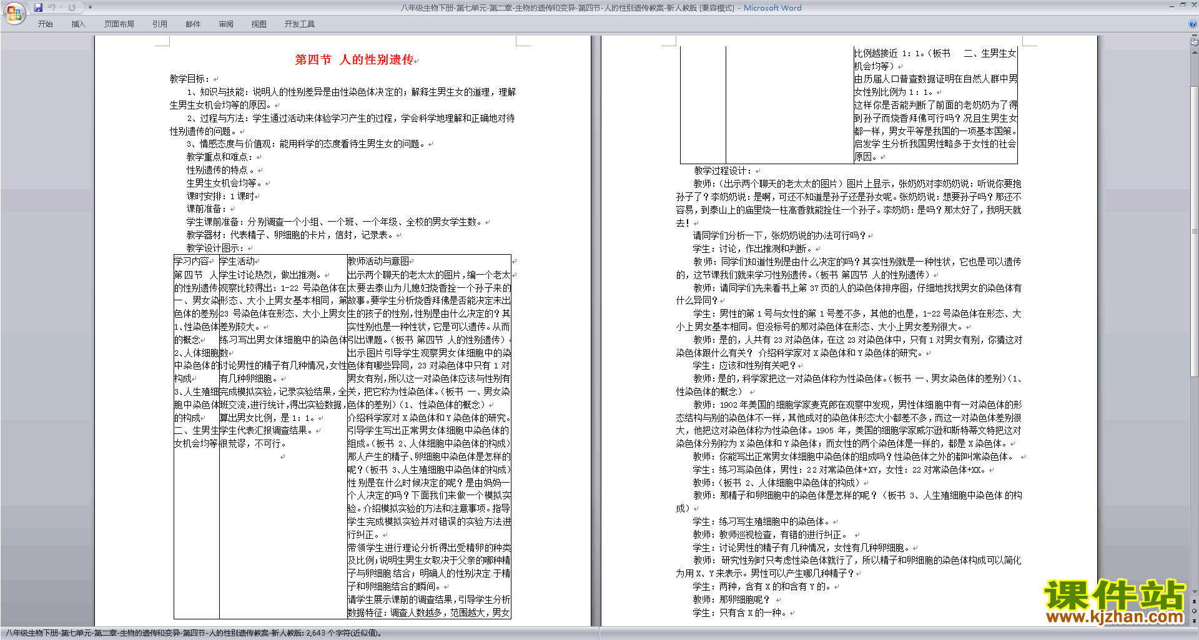Click the table header cell 学习内容
The height and width of the screenshot is (640, 1199).
point(191,261)
